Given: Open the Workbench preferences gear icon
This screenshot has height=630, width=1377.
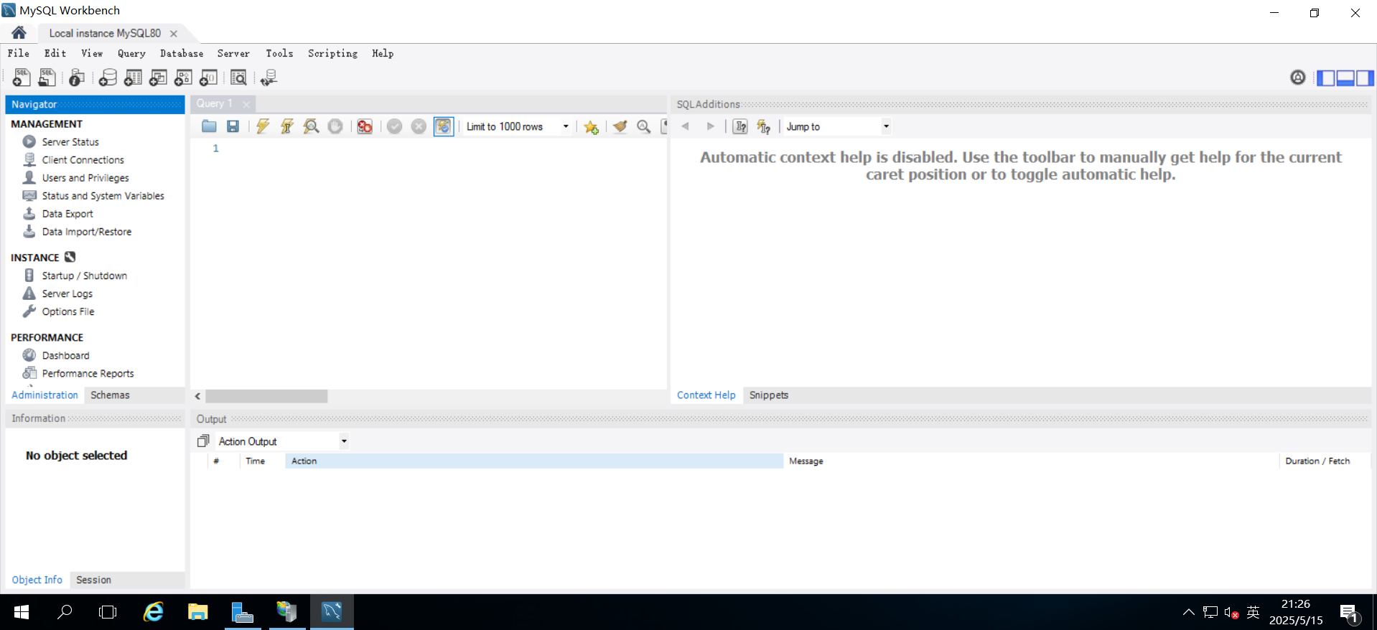Looking at the screenshot, I should [1298, 77].
